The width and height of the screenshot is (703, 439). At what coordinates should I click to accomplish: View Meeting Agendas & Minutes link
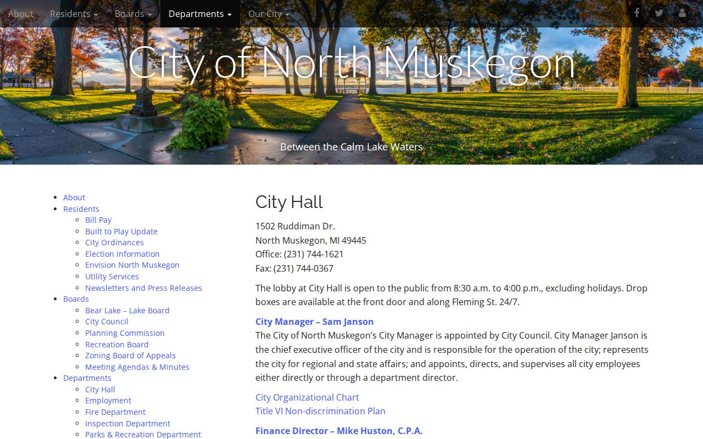137,367
